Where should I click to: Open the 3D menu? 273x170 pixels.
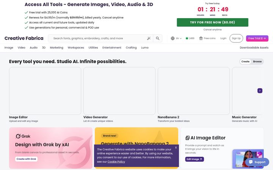tap(44, 48)
